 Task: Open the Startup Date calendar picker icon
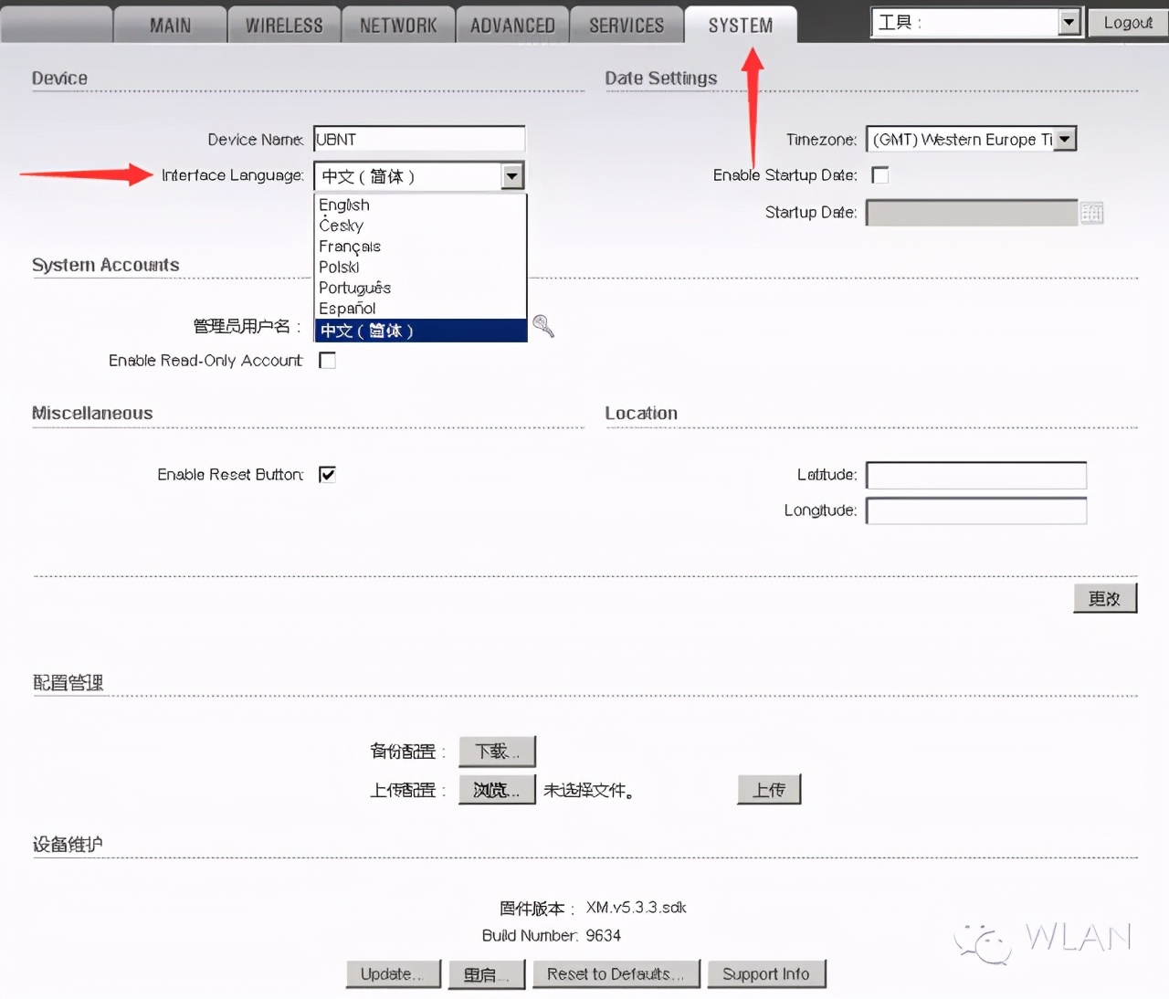pyautogui.click(x=1091, y=213)
